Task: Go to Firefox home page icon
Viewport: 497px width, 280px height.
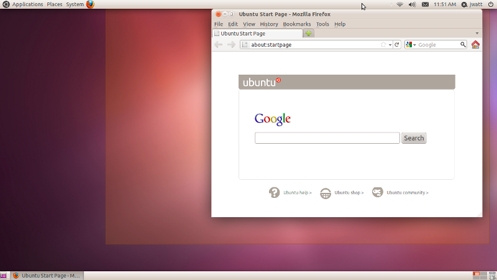Action: pyautogui.click(x=475, y=45)
